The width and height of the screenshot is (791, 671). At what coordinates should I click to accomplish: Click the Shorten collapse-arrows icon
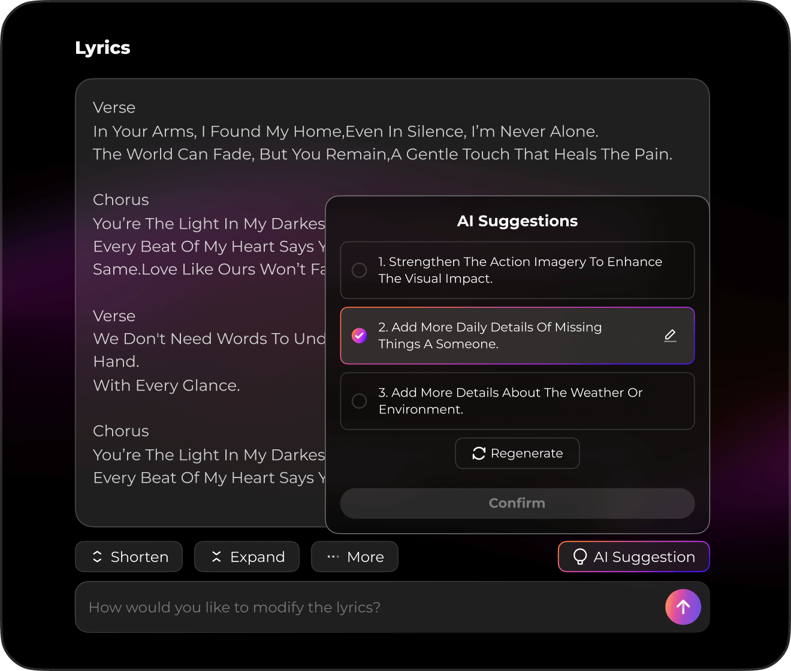97,557
